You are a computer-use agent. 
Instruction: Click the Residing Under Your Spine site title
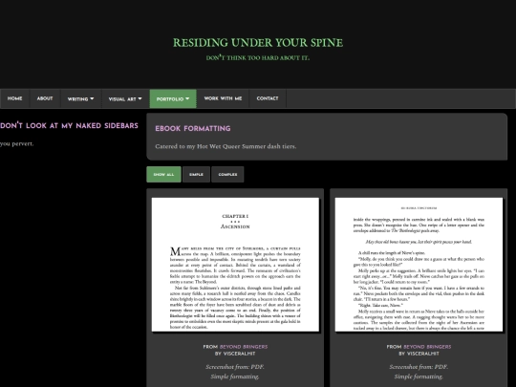click(x=258, y=43)
